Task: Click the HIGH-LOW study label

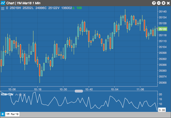Action: 7,94
